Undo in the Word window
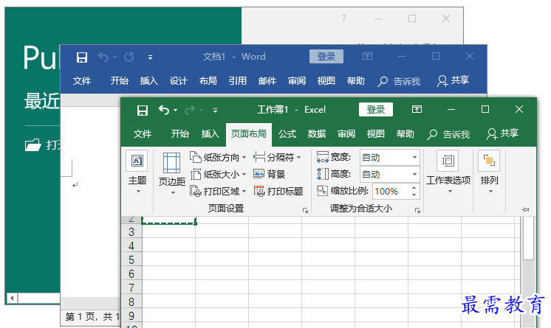The width and height of the screenshot is (551, 328). 103,57
